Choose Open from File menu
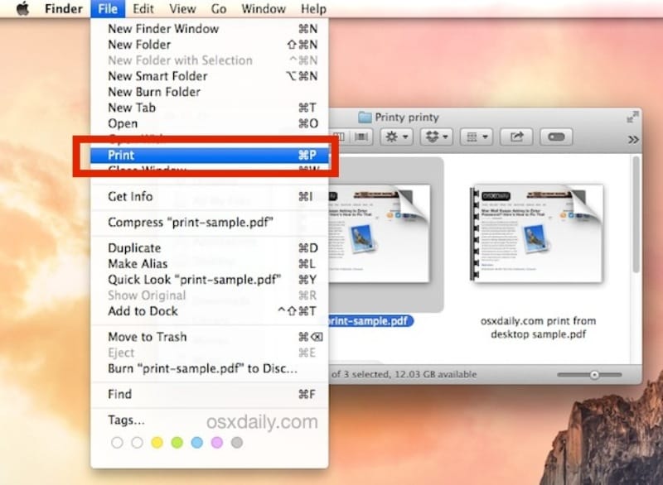The height and width of the screenshot is (485, 663). (x=210, y=123)
